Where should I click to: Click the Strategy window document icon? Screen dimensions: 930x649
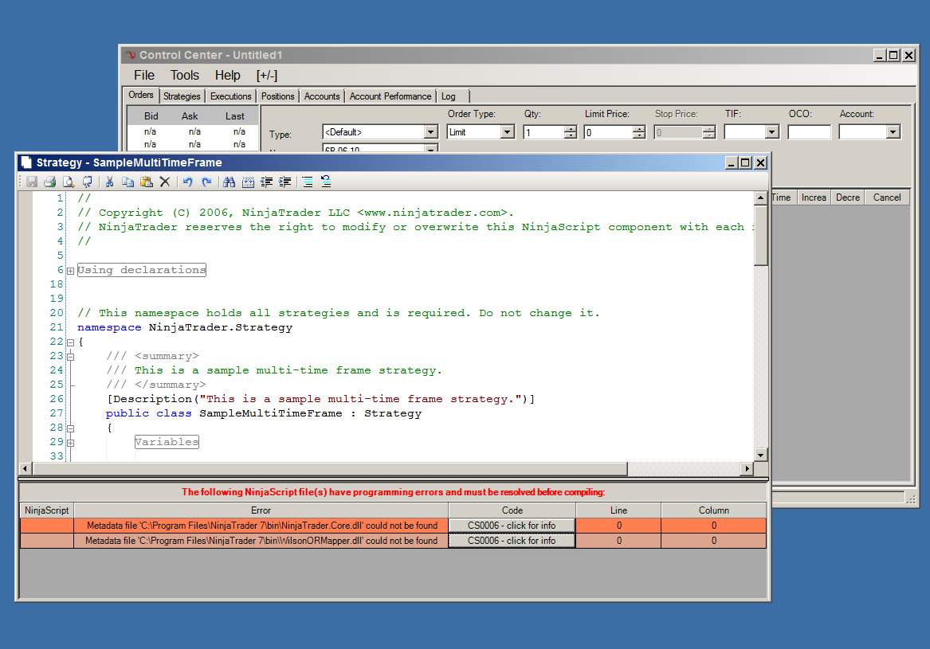[x=26, y=162]
